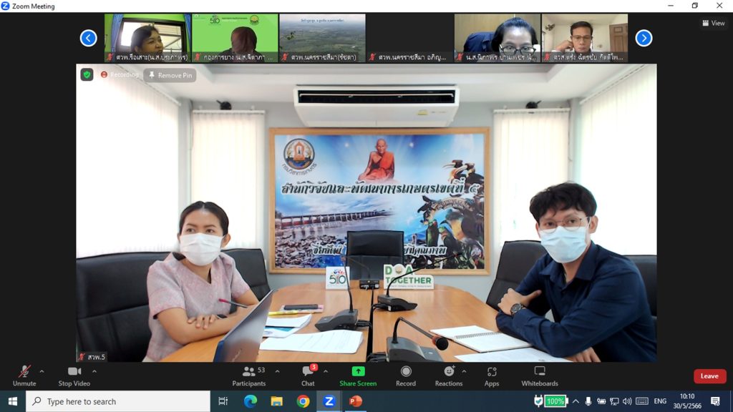The width and height of the screenshot is (733, 412).
Task: Stop Video camera button
Action: 74,376
